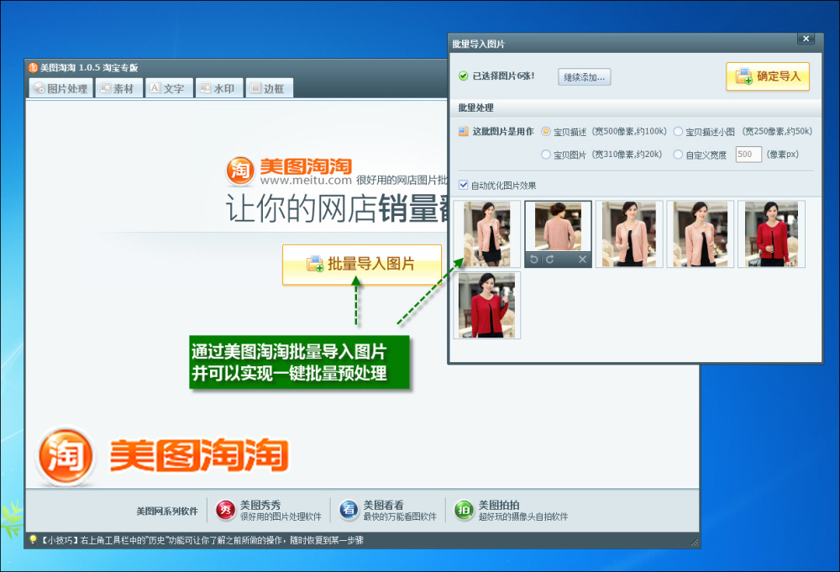
Task: Click the red 秀 icon
Action: 225,510
